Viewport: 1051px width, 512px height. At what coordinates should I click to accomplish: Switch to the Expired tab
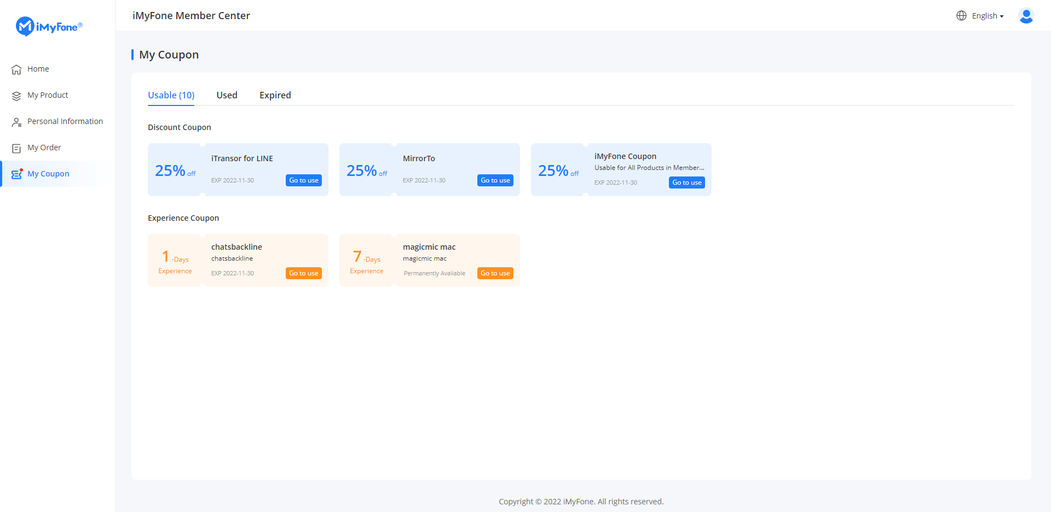[x=275, y=95]
